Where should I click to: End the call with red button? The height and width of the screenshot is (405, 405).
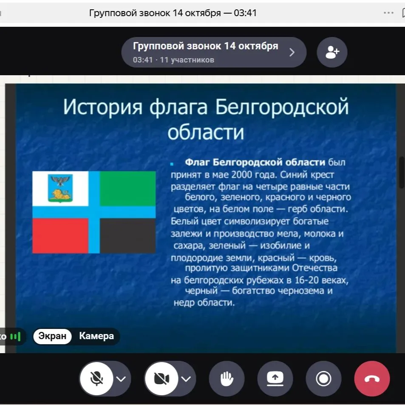click(372, 379)
